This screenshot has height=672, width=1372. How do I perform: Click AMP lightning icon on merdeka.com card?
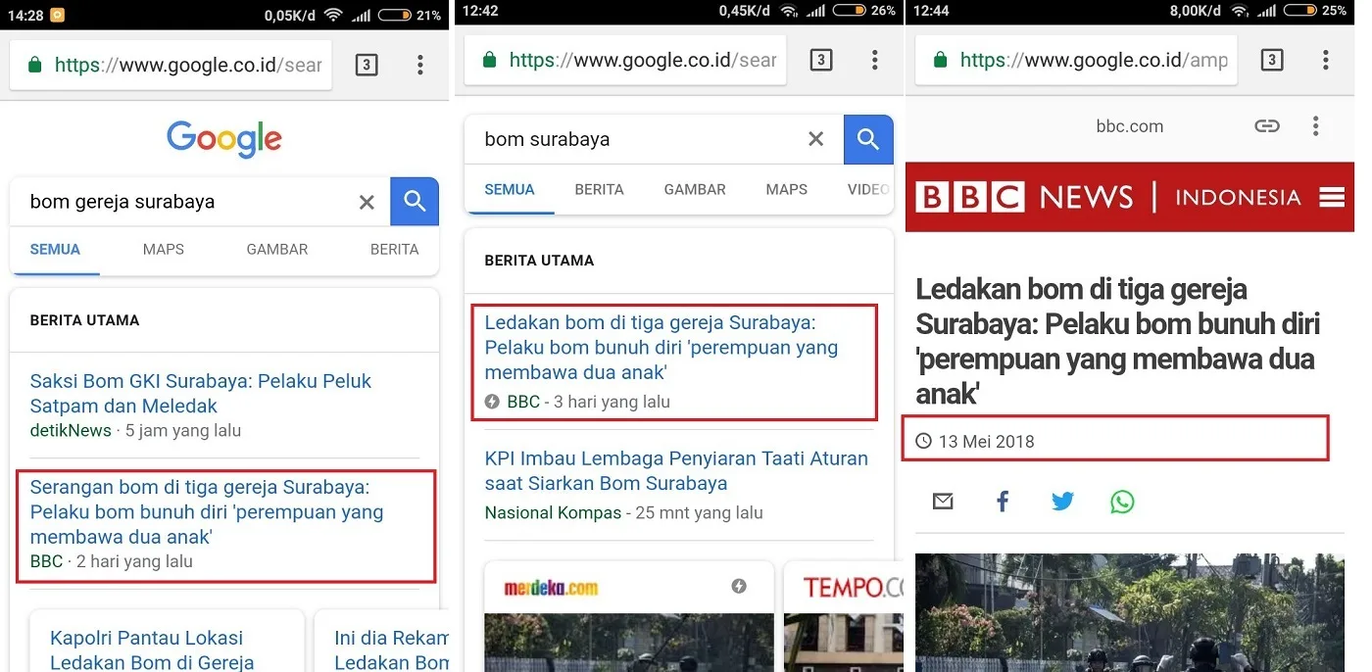(739, 587)
